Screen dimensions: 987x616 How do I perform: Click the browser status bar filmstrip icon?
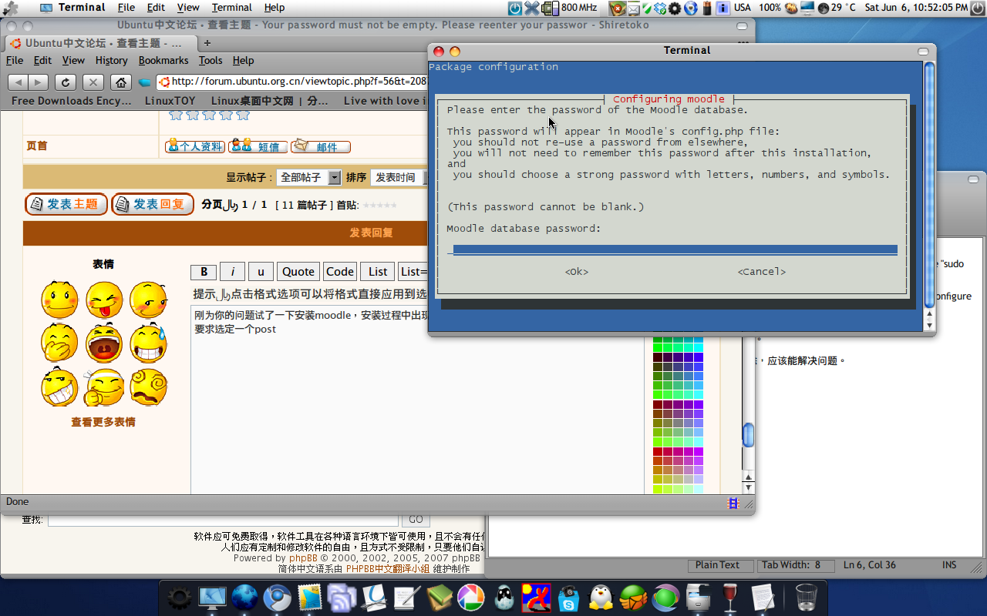point(733,503)
